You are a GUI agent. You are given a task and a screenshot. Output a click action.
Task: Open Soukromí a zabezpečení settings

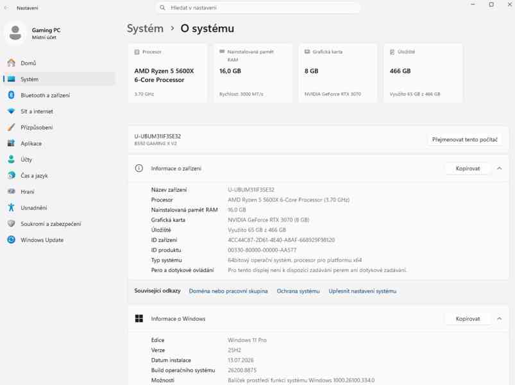[x=59, y=223]
